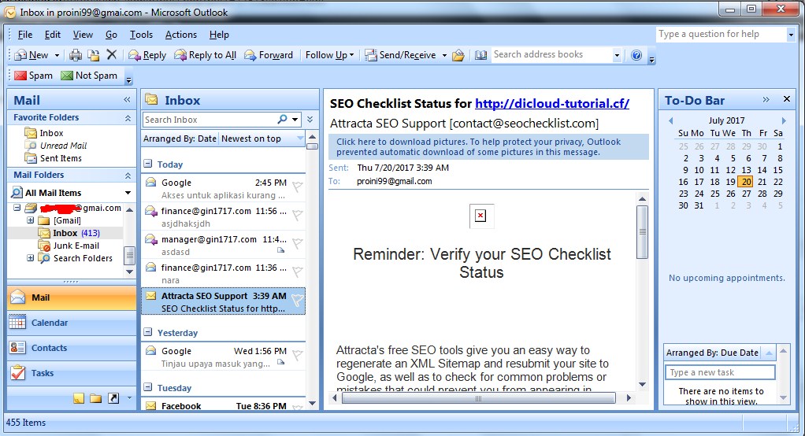
Task: Open the Shortcuts icon in navigation pane
Action: pyautogui.click(x=113, y=398)
